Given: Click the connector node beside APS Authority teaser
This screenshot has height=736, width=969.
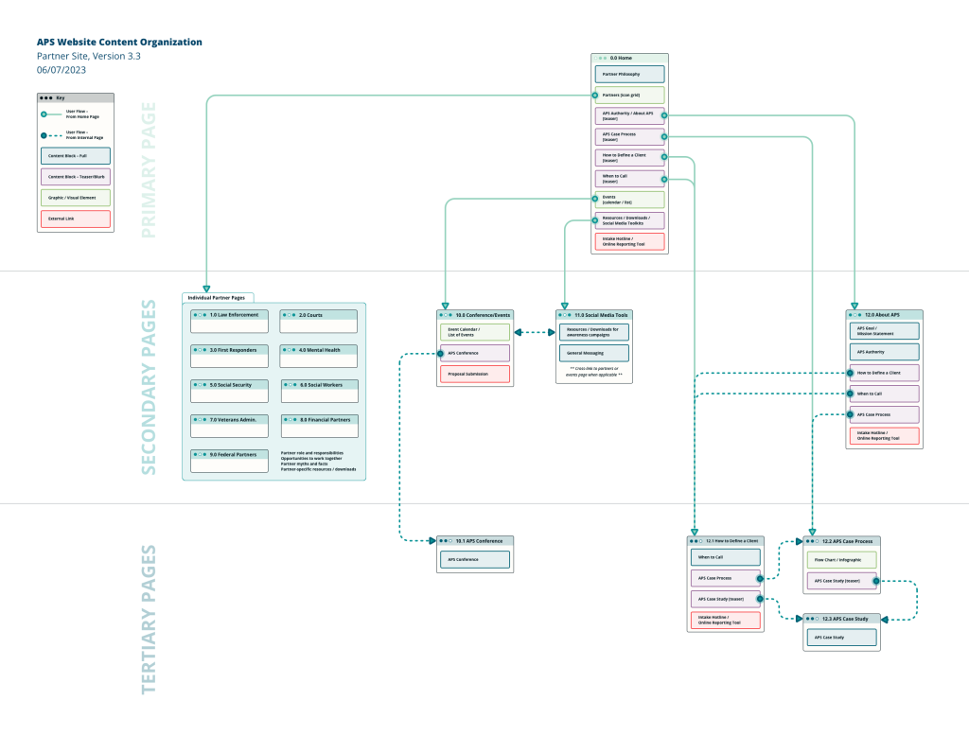Looking at the screenshot, I should click(x=664, y=115).
